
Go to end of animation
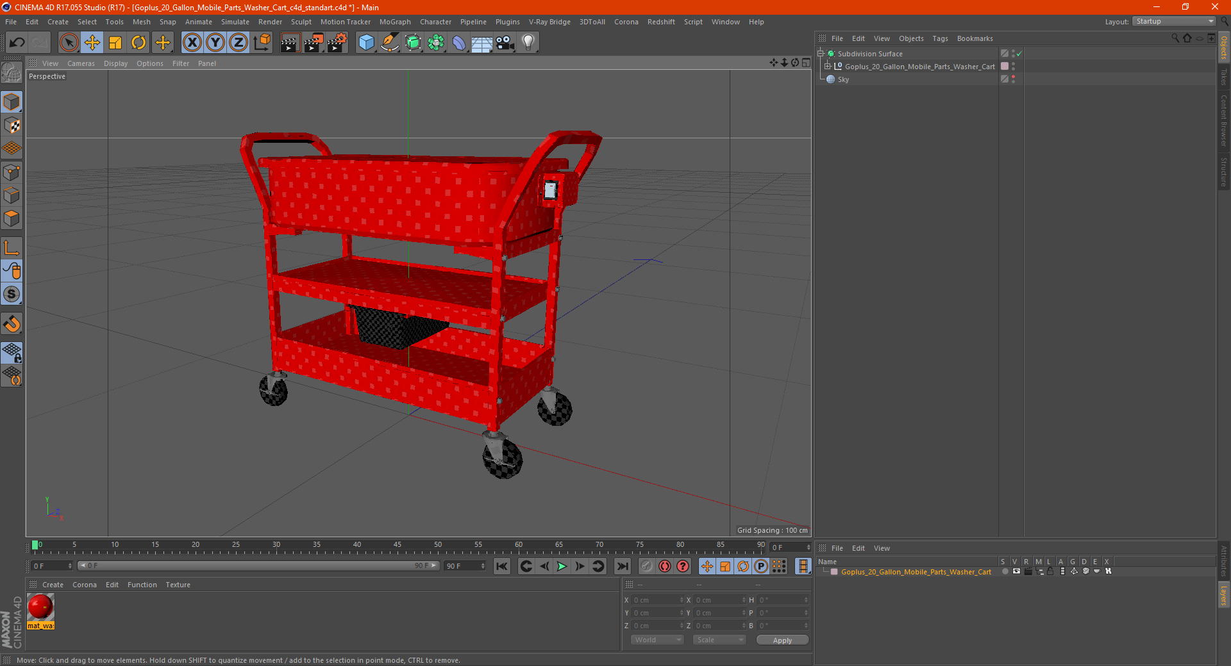(x=623, y=566)
